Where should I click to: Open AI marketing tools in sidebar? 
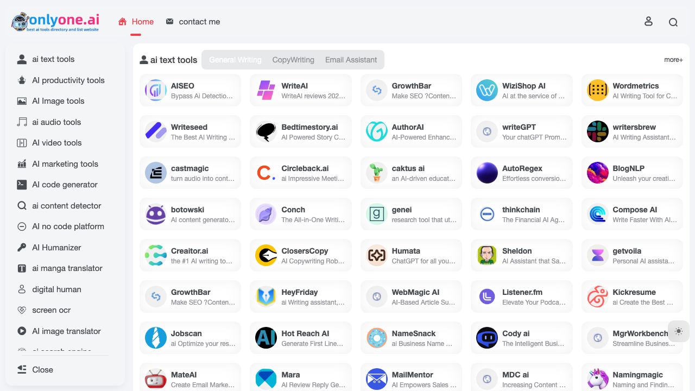pos(65,164)
